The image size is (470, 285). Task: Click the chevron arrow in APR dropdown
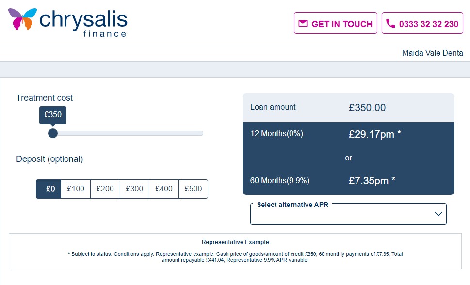click(x=438, y=214)
